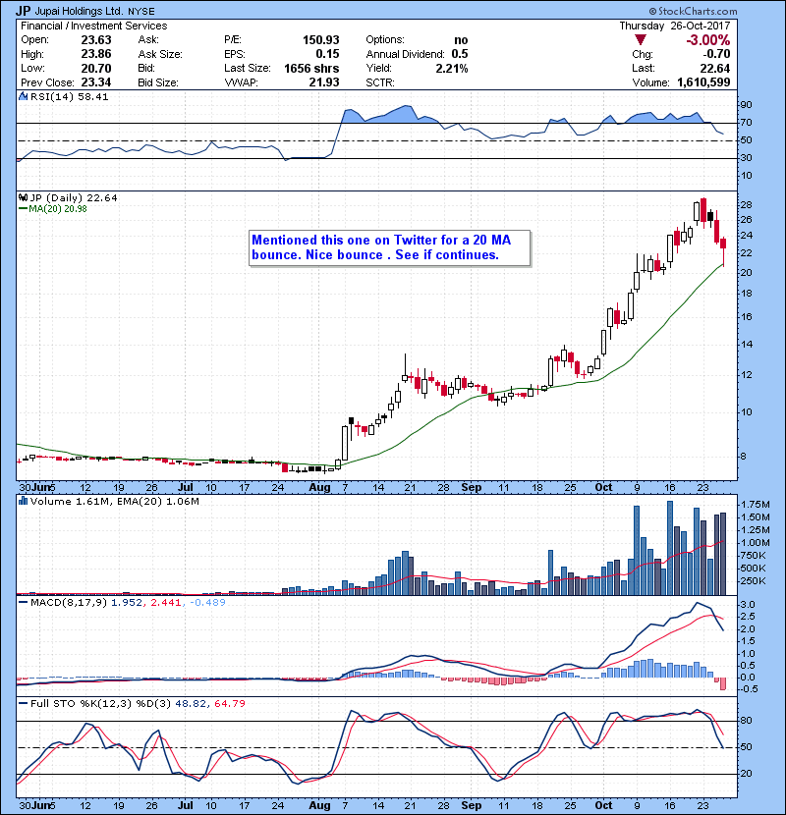
Task: Click the Volume value 1,610,599
Action: (x=703, y=82)
